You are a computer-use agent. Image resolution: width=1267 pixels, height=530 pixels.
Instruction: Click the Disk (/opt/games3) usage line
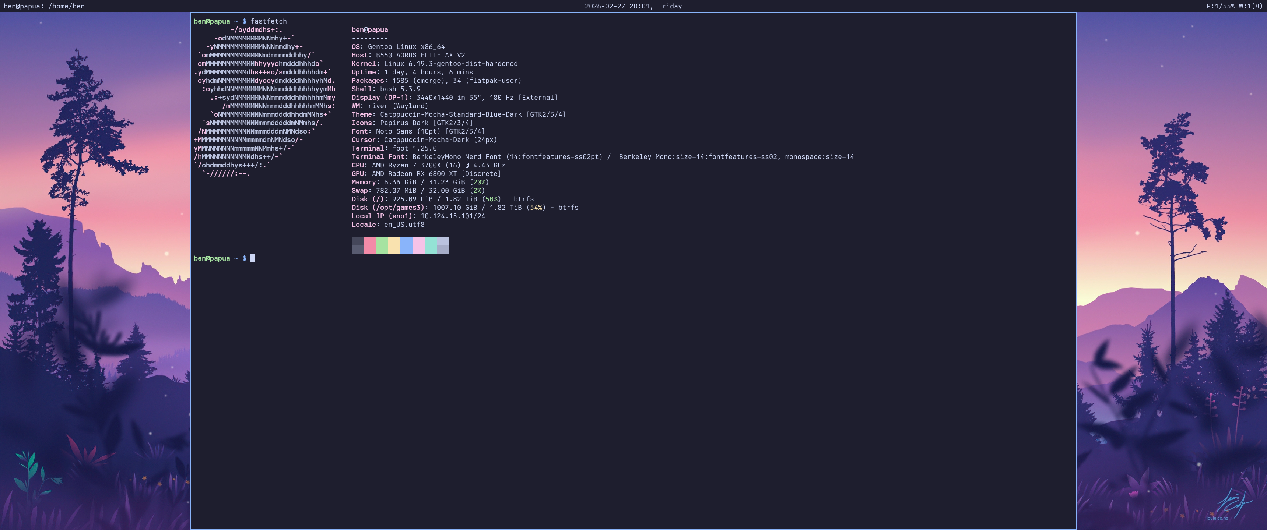coord(464,208)
